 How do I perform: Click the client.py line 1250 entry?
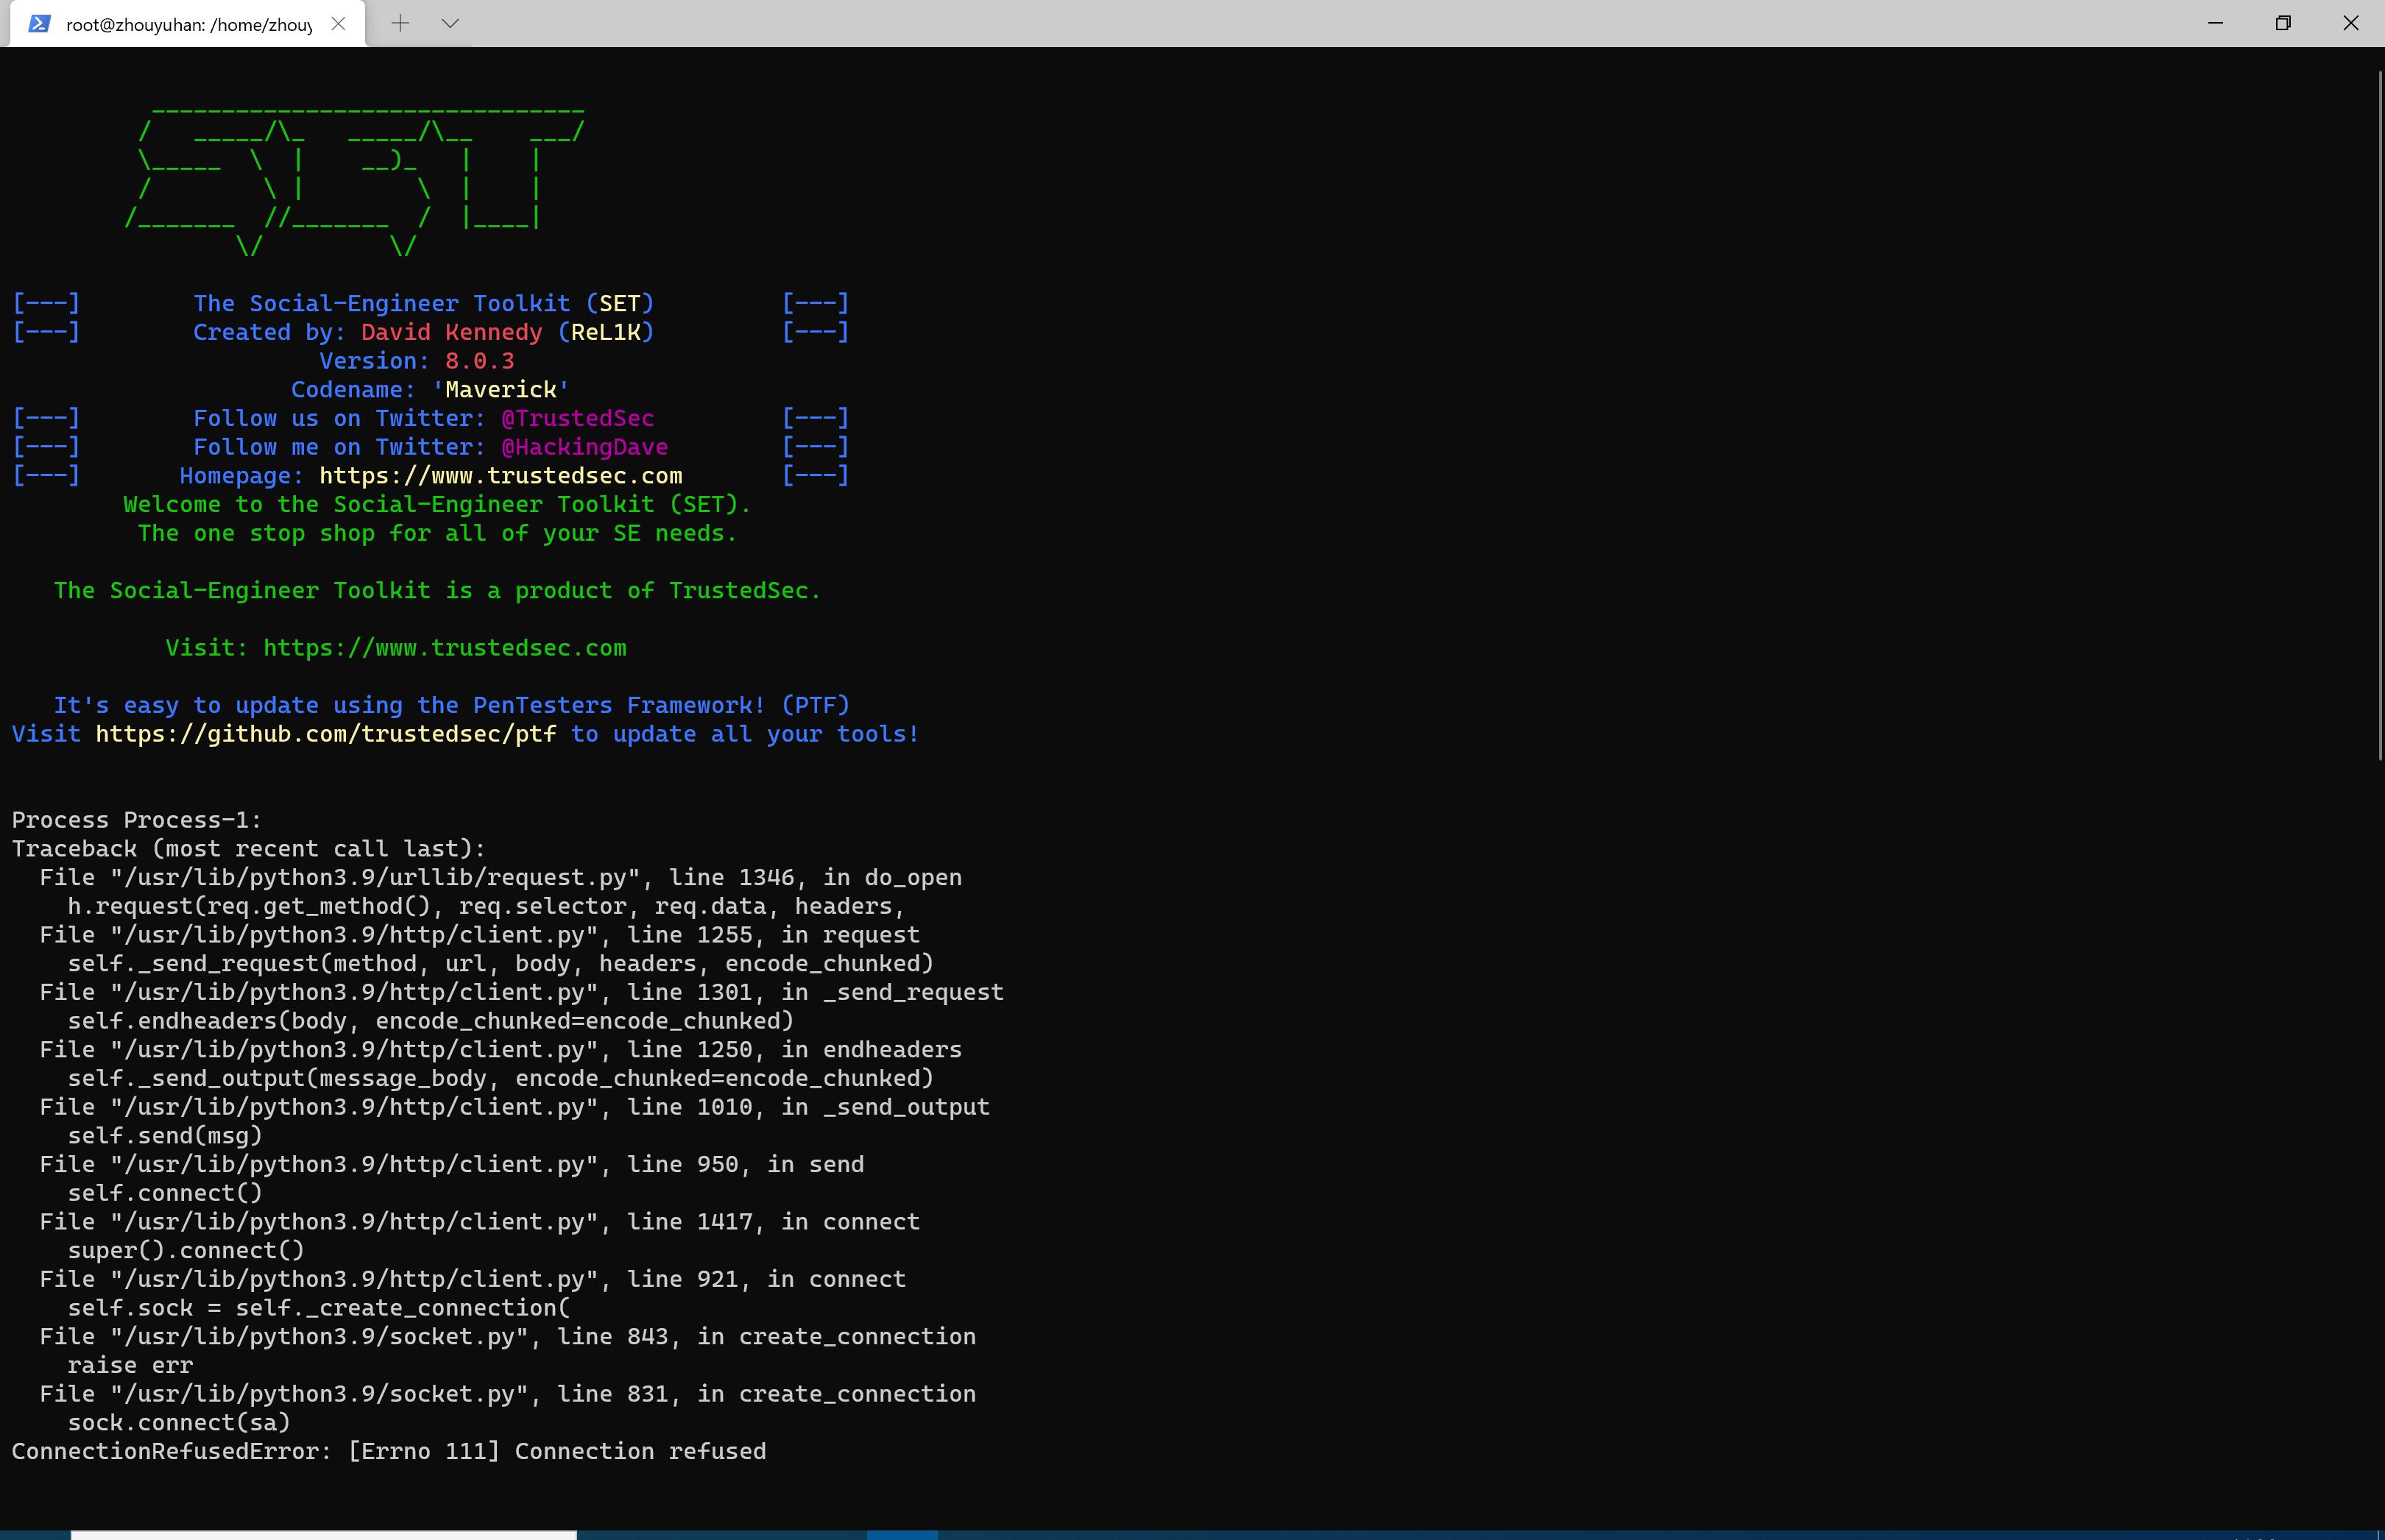(501, 1050)
